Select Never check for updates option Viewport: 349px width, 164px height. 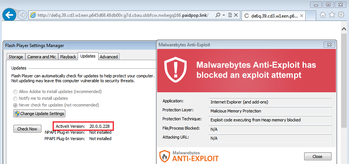(15, 105)
